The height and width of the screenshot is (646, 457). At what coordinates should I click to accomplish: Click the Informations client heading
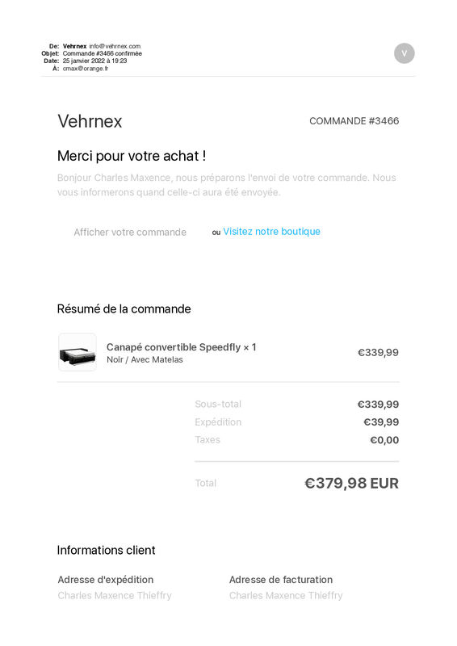(x=106, y=551)
